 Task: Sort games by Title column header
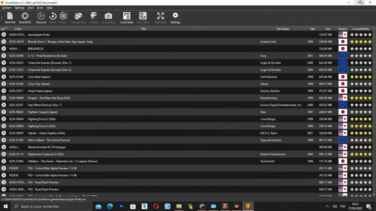tap(143, 29)
